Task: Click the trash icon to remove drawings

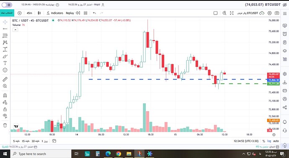Action: pyautogui.click(x=5, y=125)
